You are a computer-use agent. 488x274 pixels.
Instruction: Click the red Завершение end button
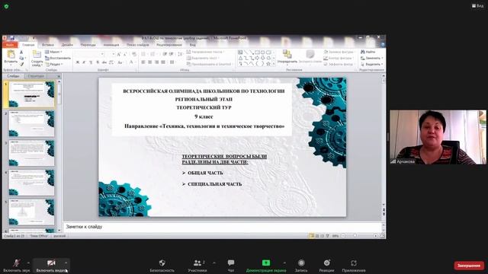[x=469, y=266]
